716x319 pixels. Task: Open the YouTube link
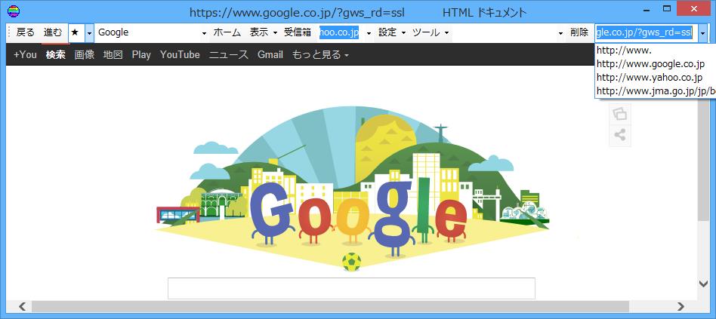(180, 55)
